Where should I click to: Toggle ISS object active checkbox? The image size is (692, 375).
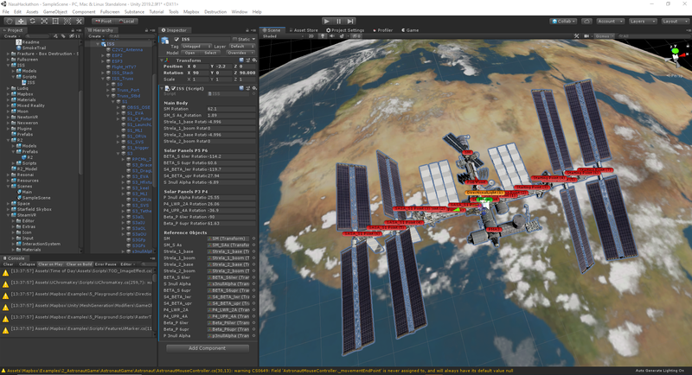[176, 39]
